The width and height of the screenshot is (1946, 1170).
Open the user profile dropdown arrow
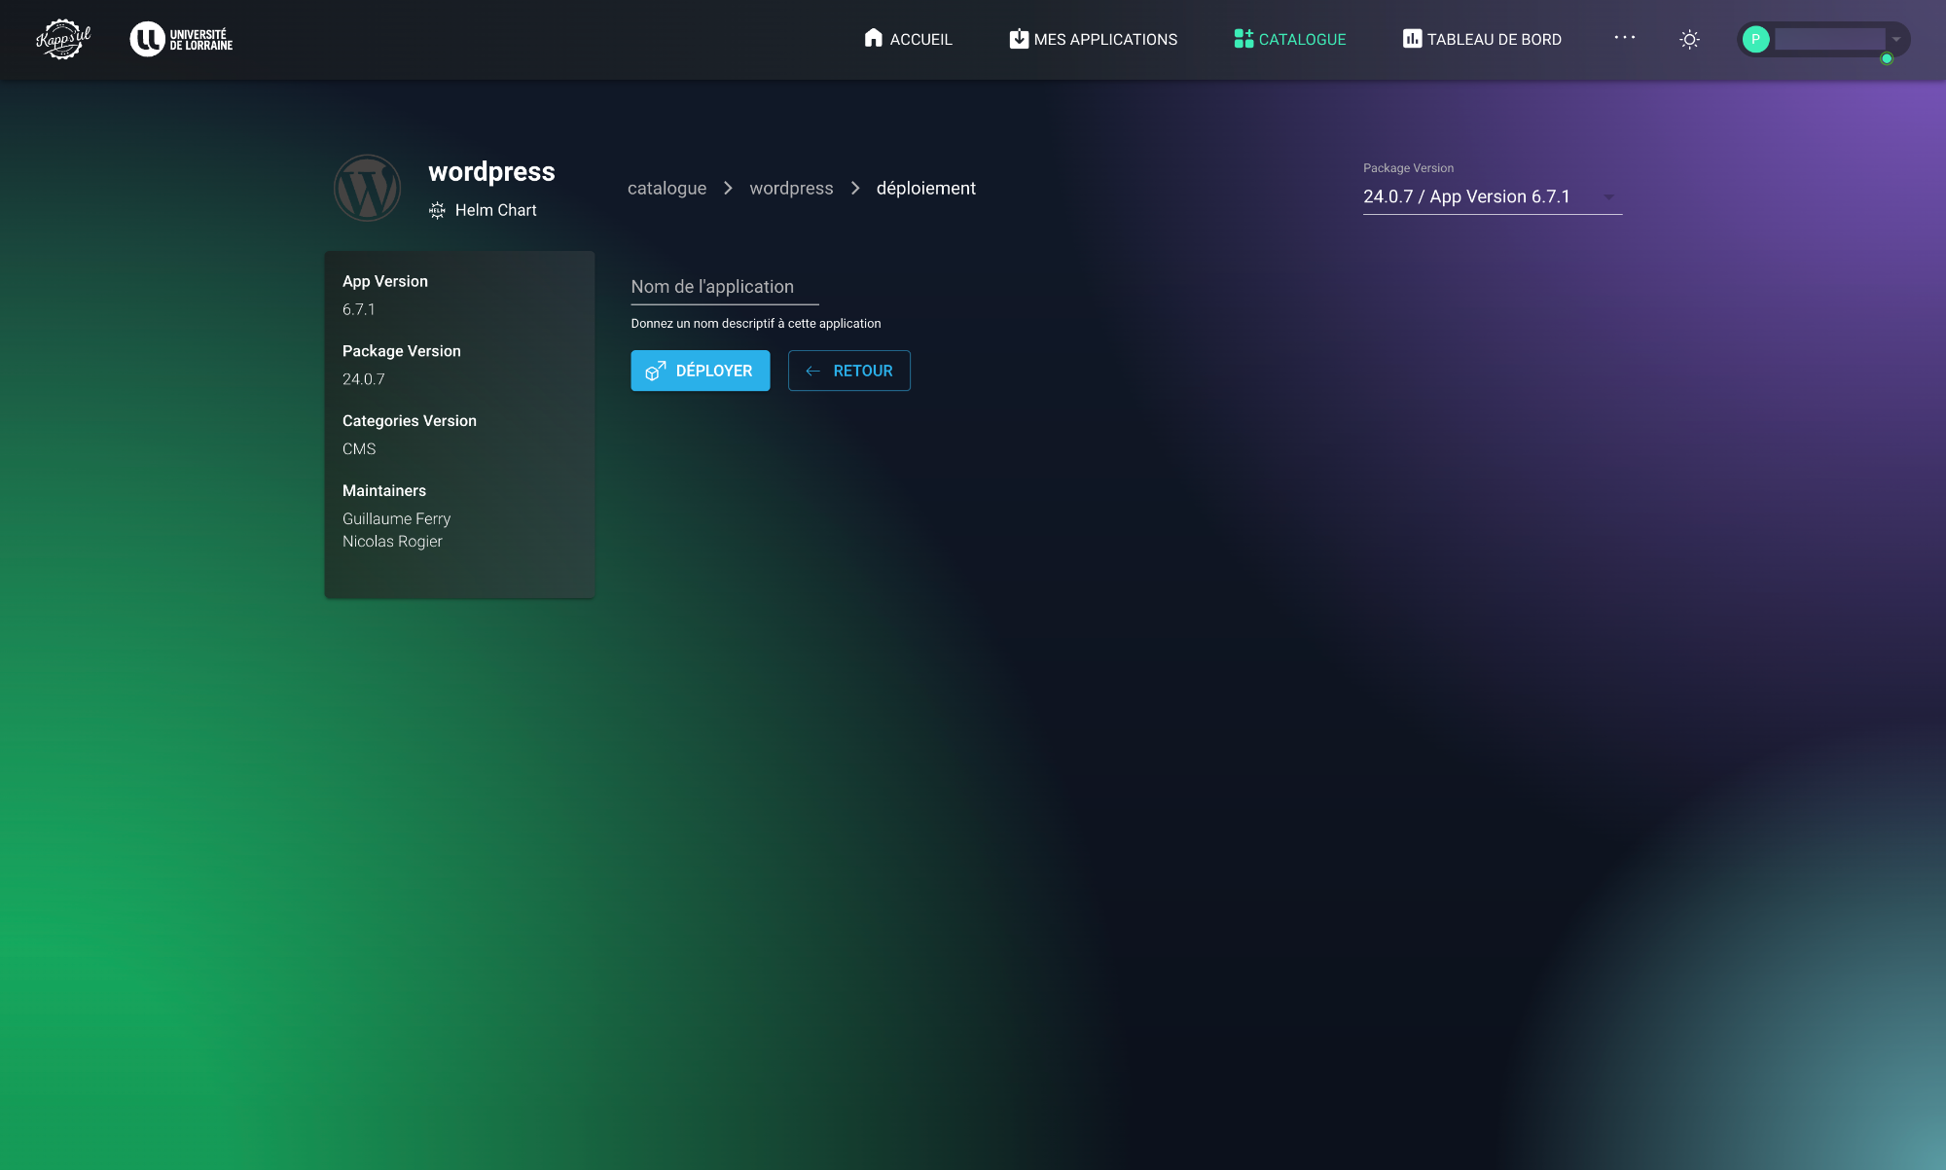(1896, 40)
